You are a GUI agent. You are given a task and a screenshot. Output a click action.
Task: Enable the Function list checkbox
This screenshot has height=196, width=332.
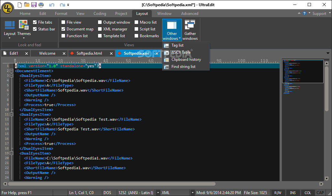click(63, 36)
